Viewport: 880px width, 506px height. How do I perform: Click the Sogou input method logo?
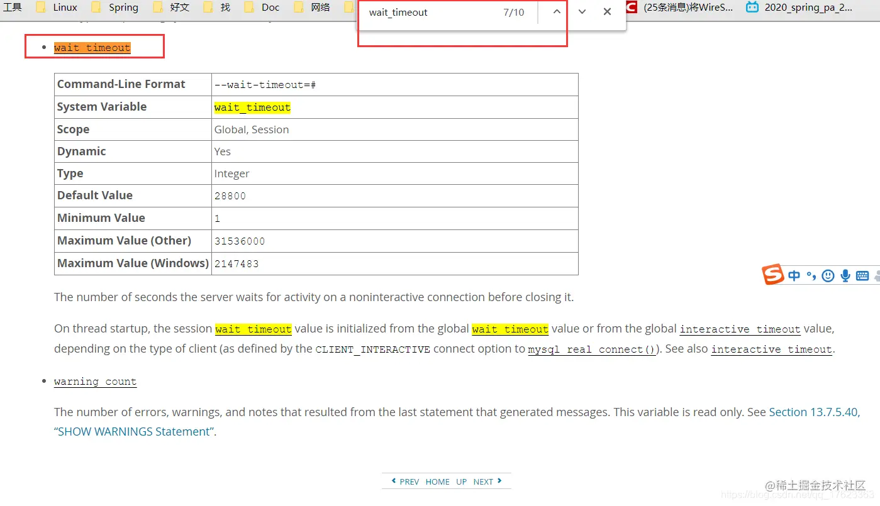pyautogui.click(x=773, y=275)
